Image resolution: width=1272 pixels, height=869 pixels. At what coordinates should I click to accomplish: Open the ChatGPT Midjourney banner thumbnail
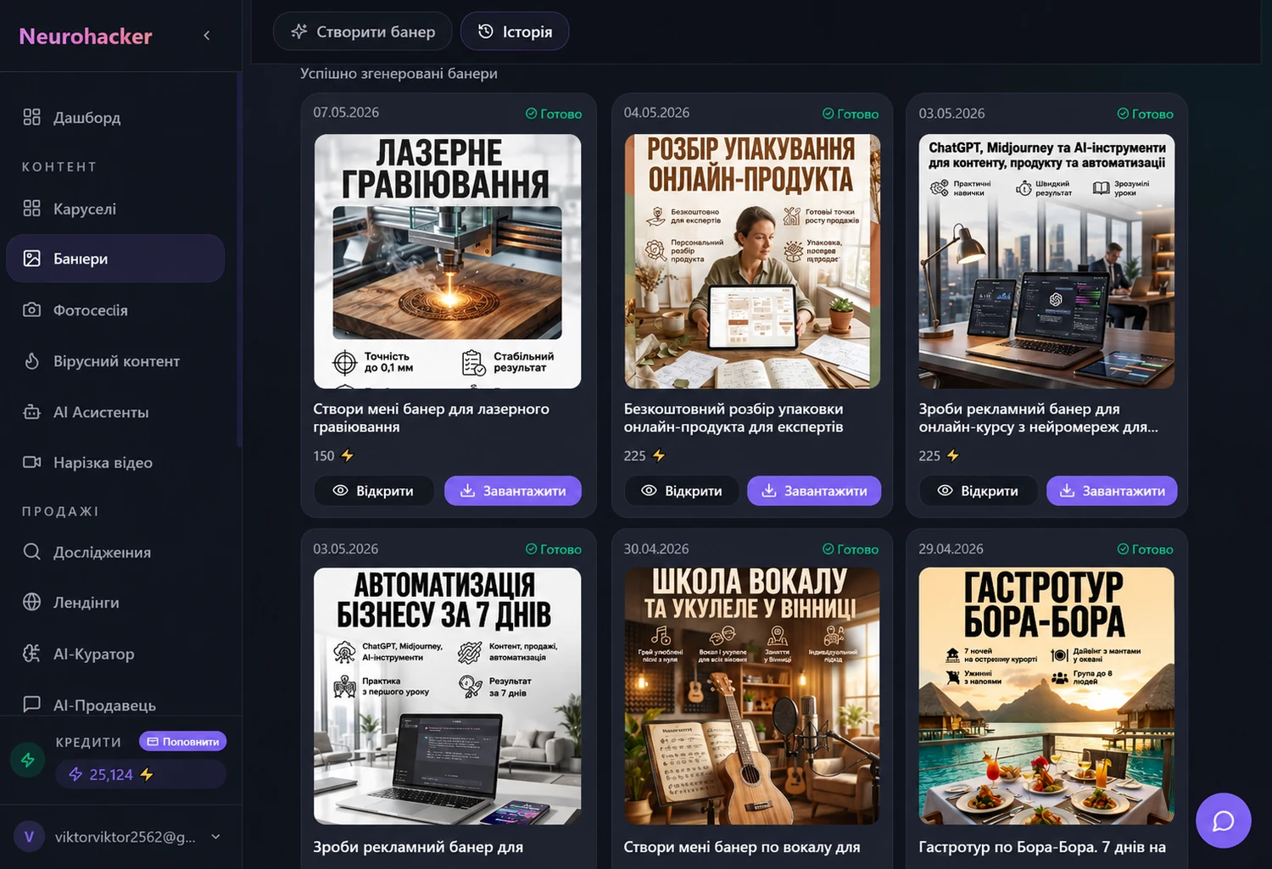coord(1046,261)
